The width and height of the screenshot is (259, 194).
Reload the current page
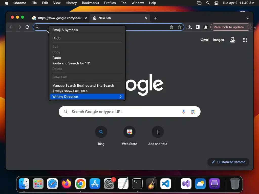(27, 27)
